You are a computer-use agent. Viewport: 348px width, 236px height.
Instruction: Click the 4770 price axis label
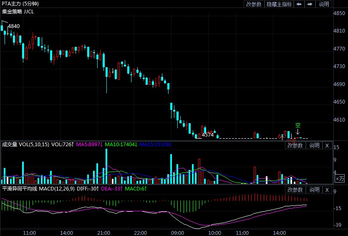pyautogui.click(x=339, y=49)
